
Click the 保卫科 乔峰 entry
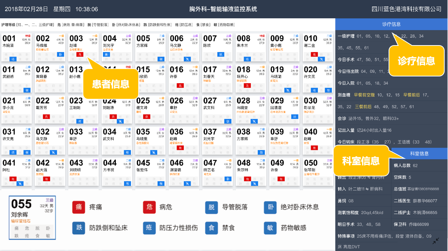coord(419,224)
